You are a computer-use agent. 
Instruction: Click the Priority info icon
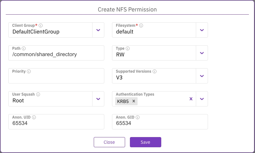click(29, 71)
